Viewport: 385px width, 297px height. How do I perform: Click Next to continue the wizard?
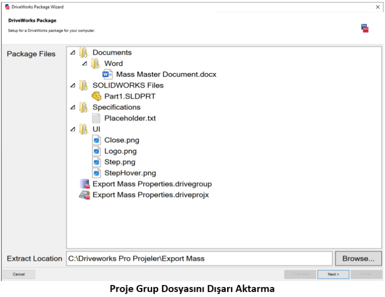pos(333,274)
